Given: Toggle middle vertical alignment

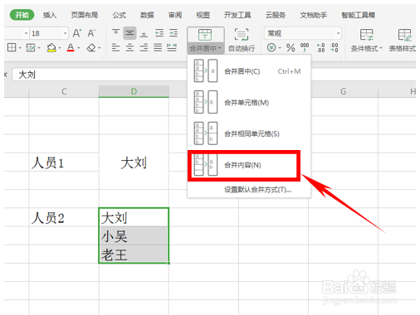Looking at the screenshot, I should click(129, 33).
